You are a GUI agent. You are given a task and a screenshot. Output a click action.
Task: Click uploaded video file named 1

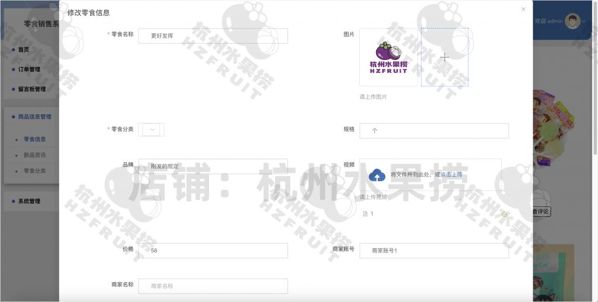tap(372, 213)
